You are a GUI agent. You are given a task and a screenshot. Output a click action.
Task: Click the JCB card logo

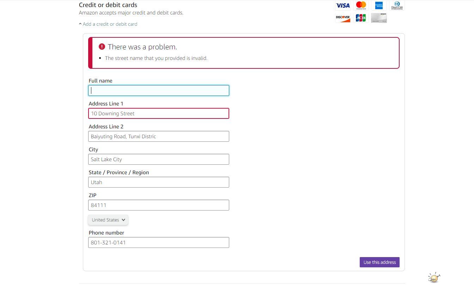point(360,18)
